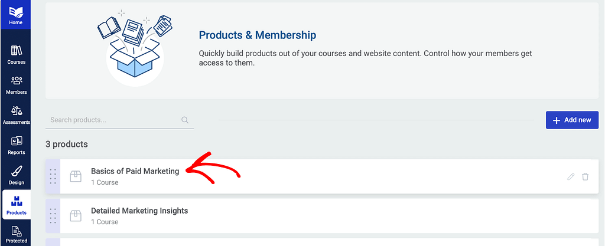Grab drag handle of Basics of Paid Marketing
This screenshot has width=605, height=246.
(x=53, y=176)
